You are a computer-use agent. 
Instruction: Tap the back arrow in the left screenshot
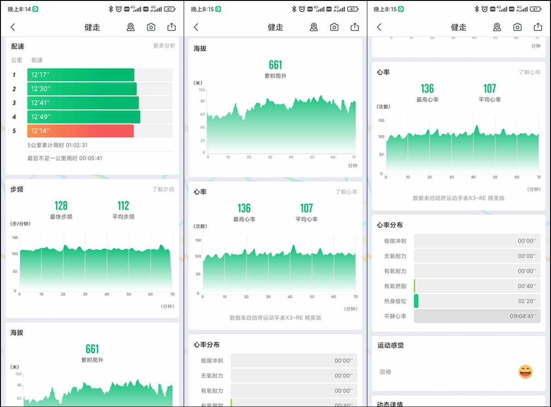[x=13, y=28]
